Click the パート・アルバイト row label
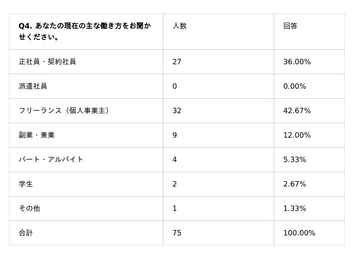Image resolution: width=362 pixels, height=259 pixels. [x=51, y=159]
